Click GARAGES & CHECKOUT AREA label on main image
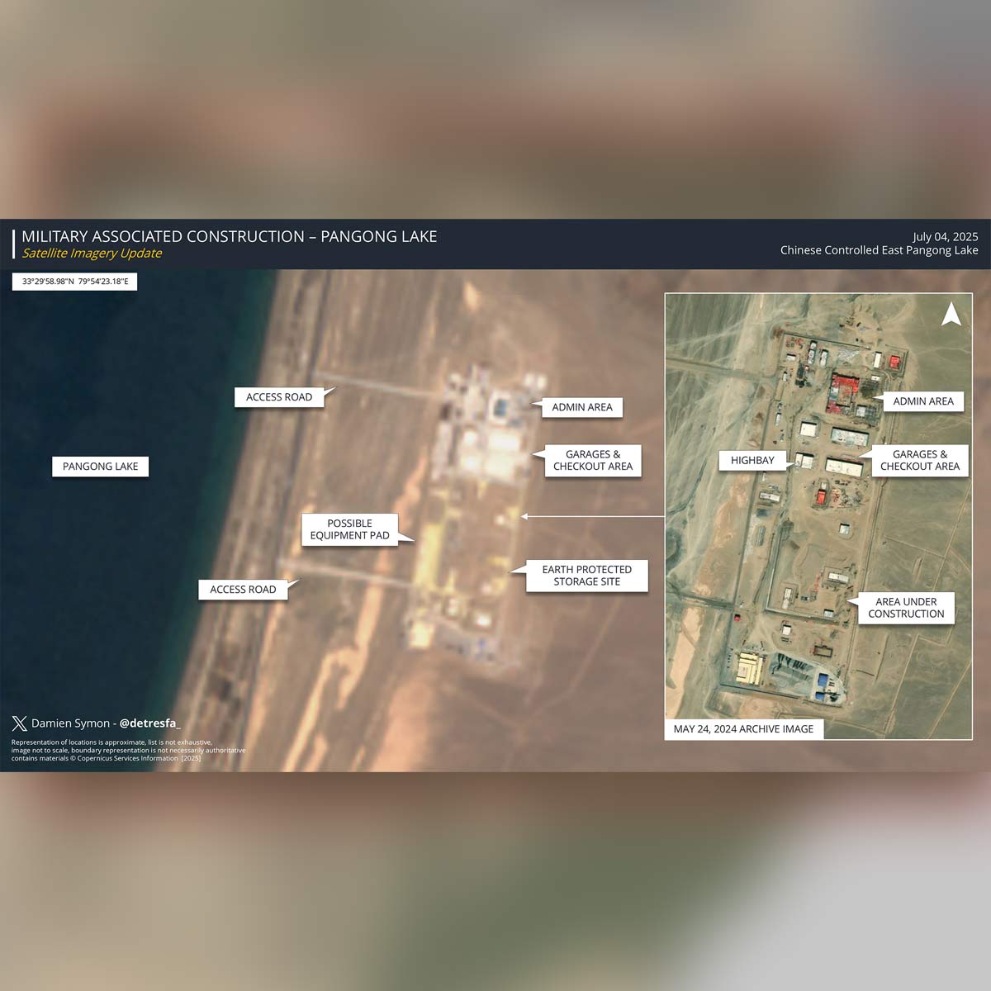The height and width of the screenshot is (991, 991). pyautogui.click(x=593, y=461)
